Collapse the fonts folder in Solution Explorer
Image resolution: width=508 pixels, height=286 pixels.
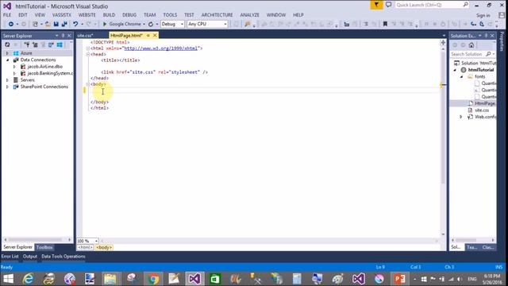pos(462,76)
